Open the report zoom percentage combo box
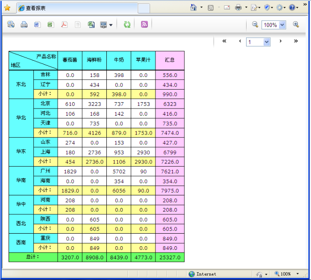 tap(274, 25)
